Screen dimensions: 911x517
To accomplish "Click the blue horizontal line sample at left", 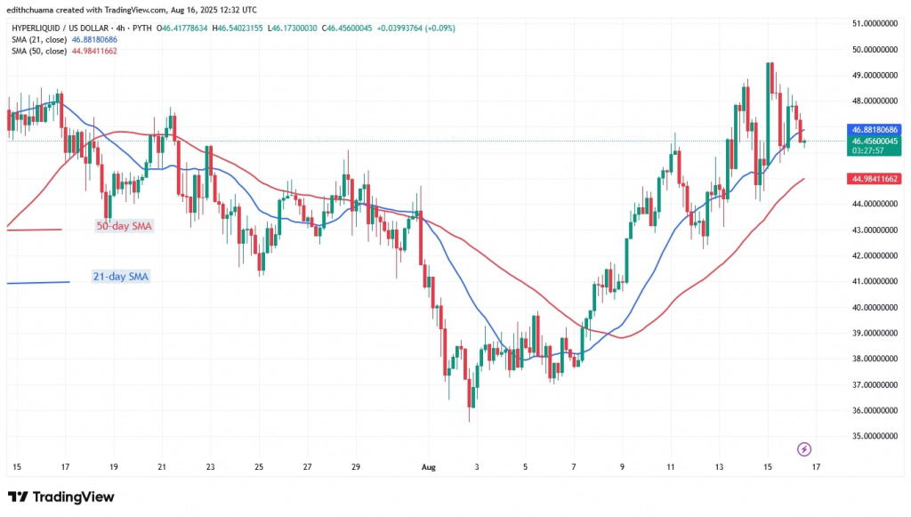I will point(37,282).
